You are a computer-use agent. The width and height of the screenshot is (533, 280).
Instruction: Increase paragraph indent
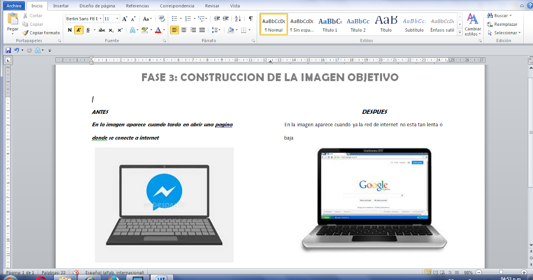(226, 19)
